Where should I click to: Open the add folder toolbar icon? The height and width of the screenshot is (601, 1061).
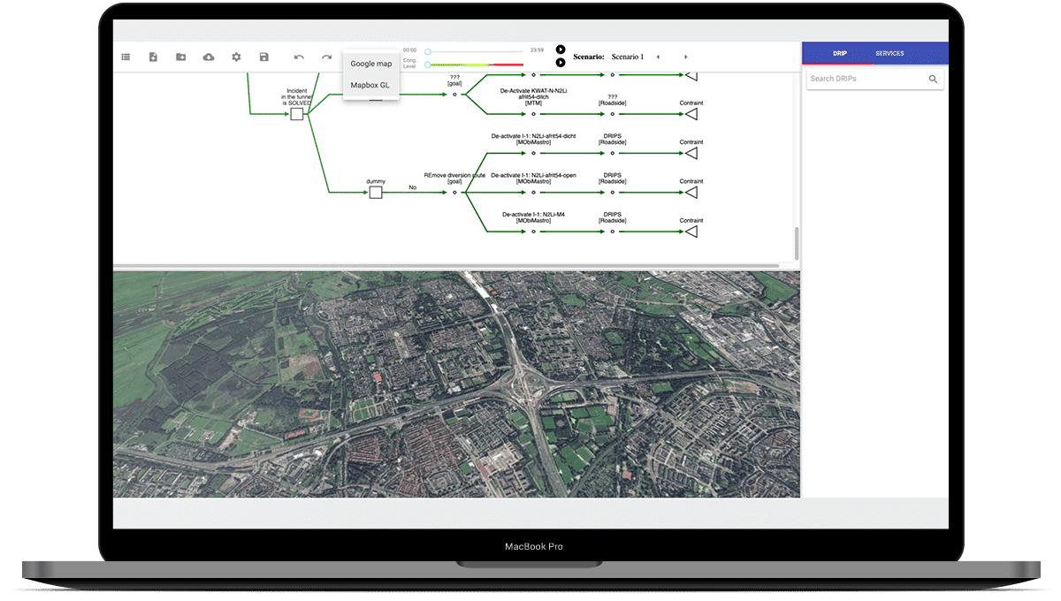pyautogui.click(x=180, y=57)
